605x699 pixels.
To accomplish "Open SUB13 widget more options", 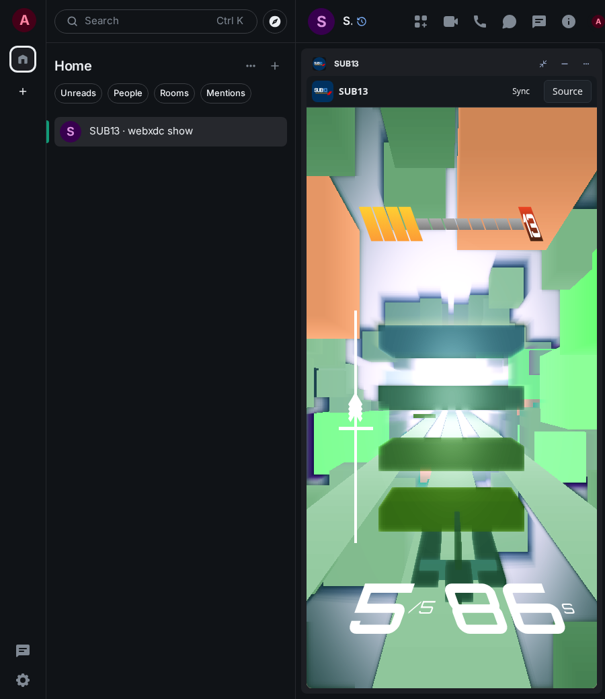I will pos(586,64).
